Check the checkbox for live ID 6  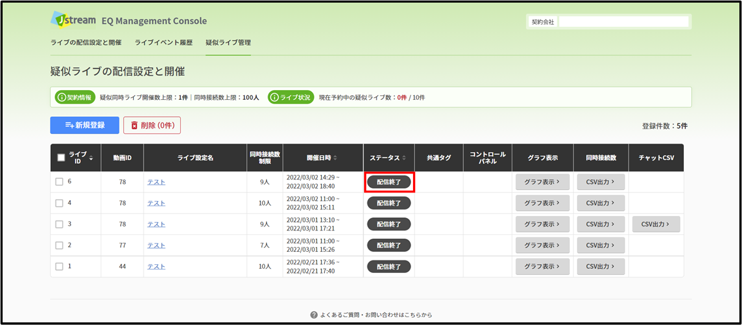[x=59, y=182]
